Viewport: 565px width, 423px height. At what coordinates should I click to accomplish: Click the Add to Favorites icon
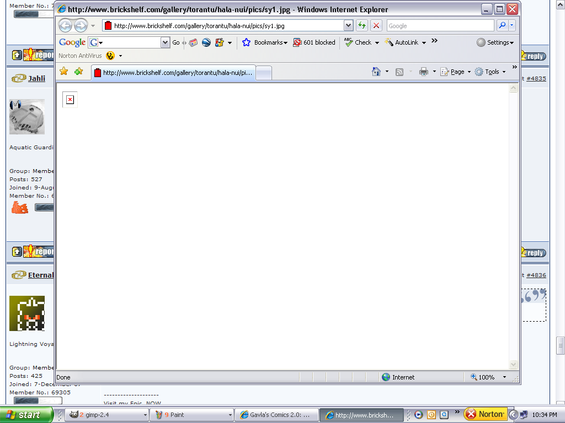78,72
